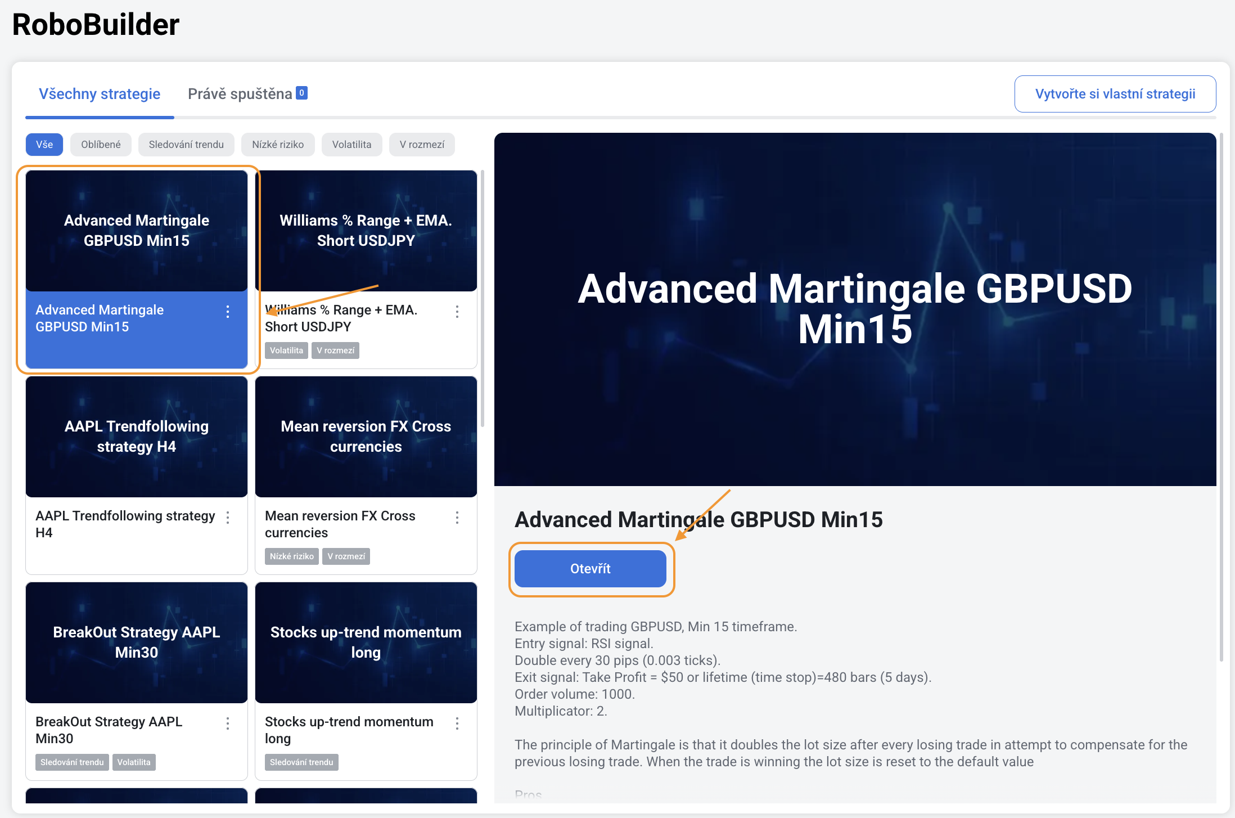Open the Mean reversion FX Cross card's menu
This screenshot has height=818, width=1235.
click(457, 518)
